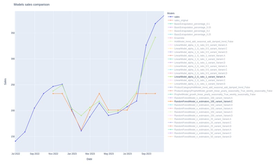276x167 pixels.
Task: Hide LinearModel_alpha_2_l1_ratio_1 Variant.A trace
Action: (200, 77)
